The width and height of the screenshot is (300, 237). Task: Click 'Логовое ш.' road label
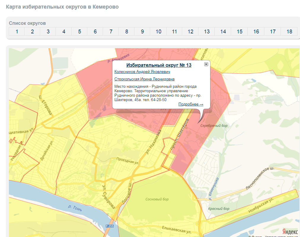tap(127, 193)
